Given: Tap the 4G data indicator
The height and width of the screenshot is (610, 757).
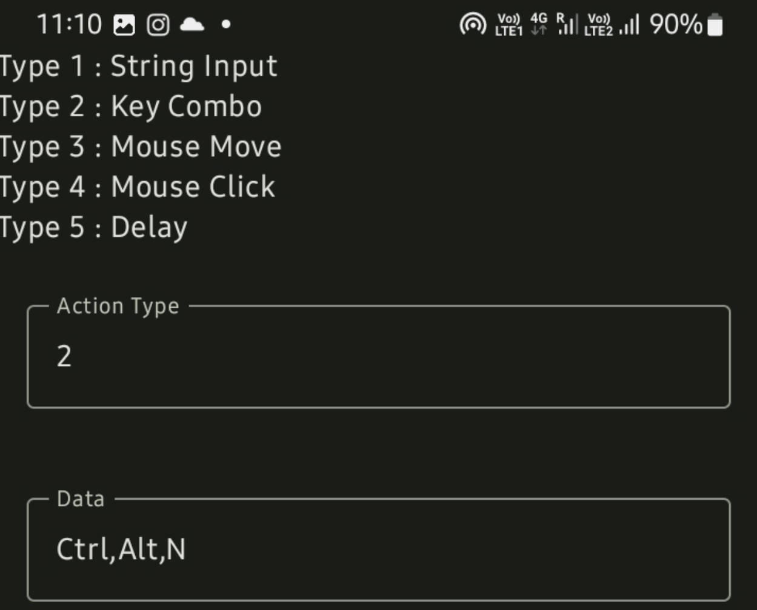Looking at the screenshot, I should click(x=539, y=24).
